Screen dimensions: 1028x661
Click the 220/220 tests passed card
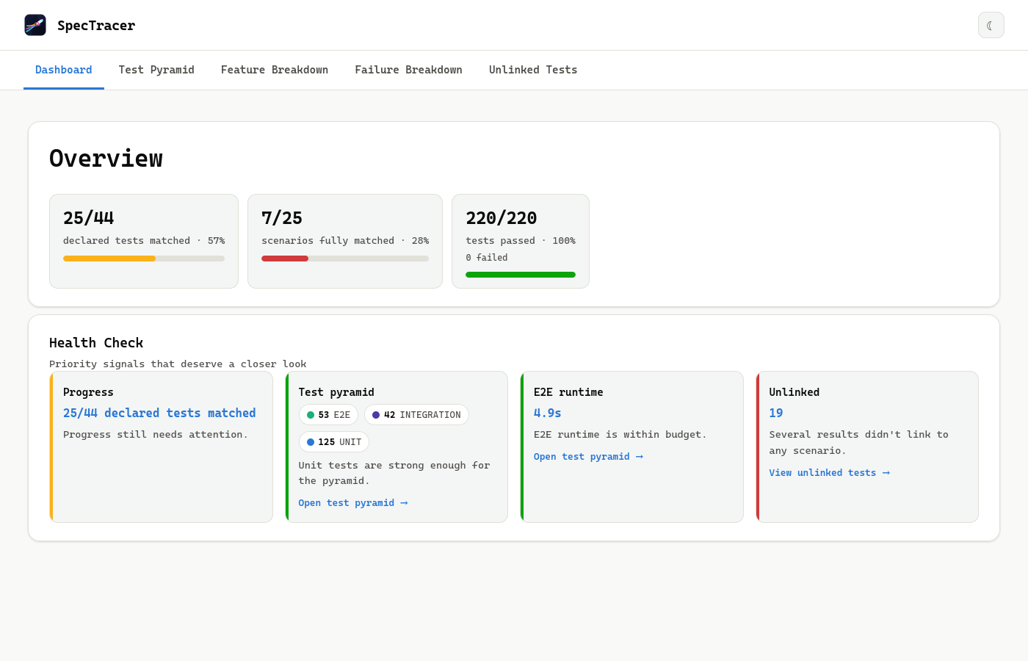coord(521,241)
